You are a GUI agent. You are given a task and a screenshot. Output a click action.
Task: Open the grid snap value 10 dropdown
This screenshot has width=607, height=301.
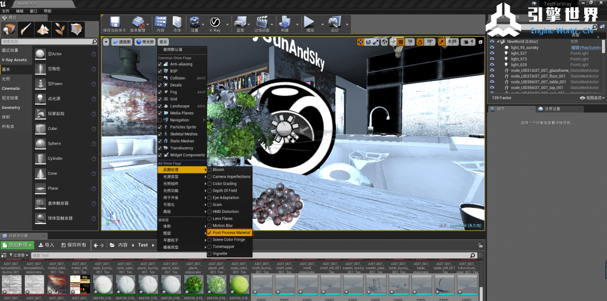[x=410, y=41]
